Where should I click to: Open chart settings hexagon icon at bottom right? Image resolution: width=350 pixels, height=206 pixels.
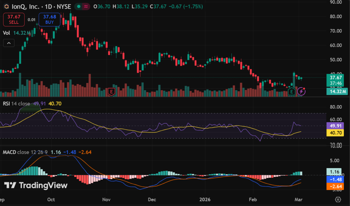(338, 199)
